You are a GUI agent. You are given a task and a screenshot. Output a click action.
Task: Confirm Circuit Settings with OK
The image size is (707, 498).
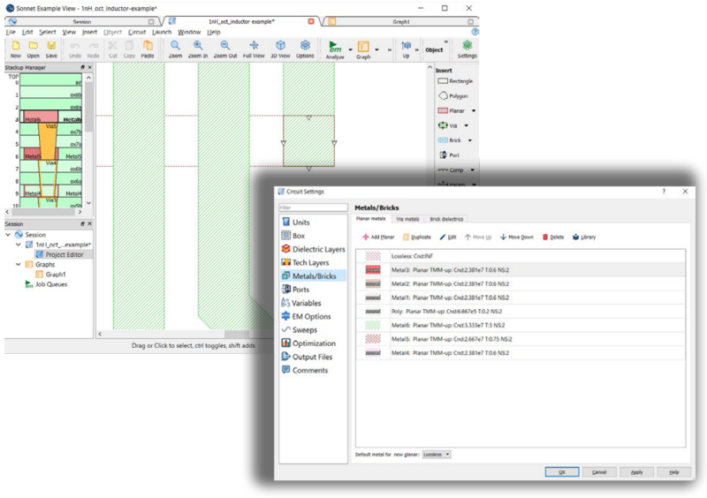pyautogui.click(x=562, y=472)
